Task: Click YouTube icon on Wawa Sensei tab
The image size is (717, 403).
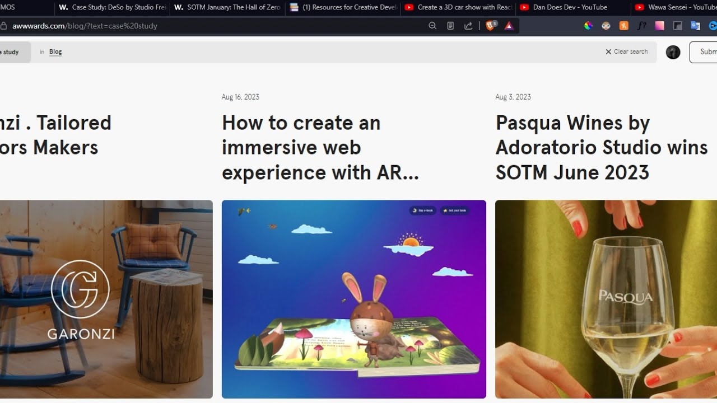Action: pyautogui.click(x=639, y=7)
